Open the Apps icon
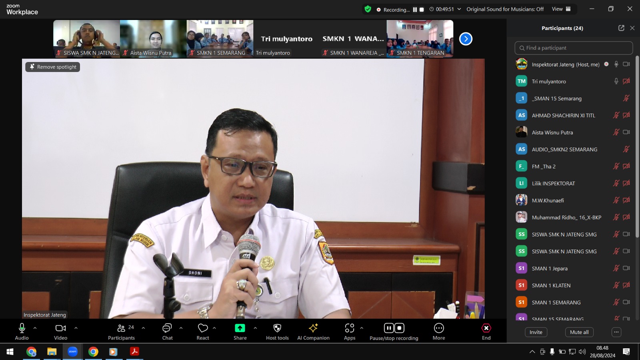The height and width of the screenshot is (360, 640). 350,328
